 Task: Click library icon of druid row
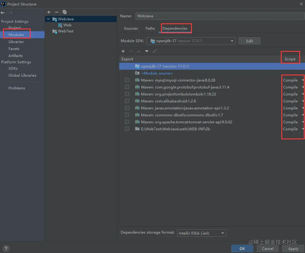click(137, 101)
